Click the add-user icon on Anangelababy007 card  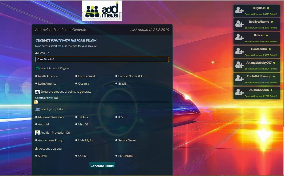[239, 65]
